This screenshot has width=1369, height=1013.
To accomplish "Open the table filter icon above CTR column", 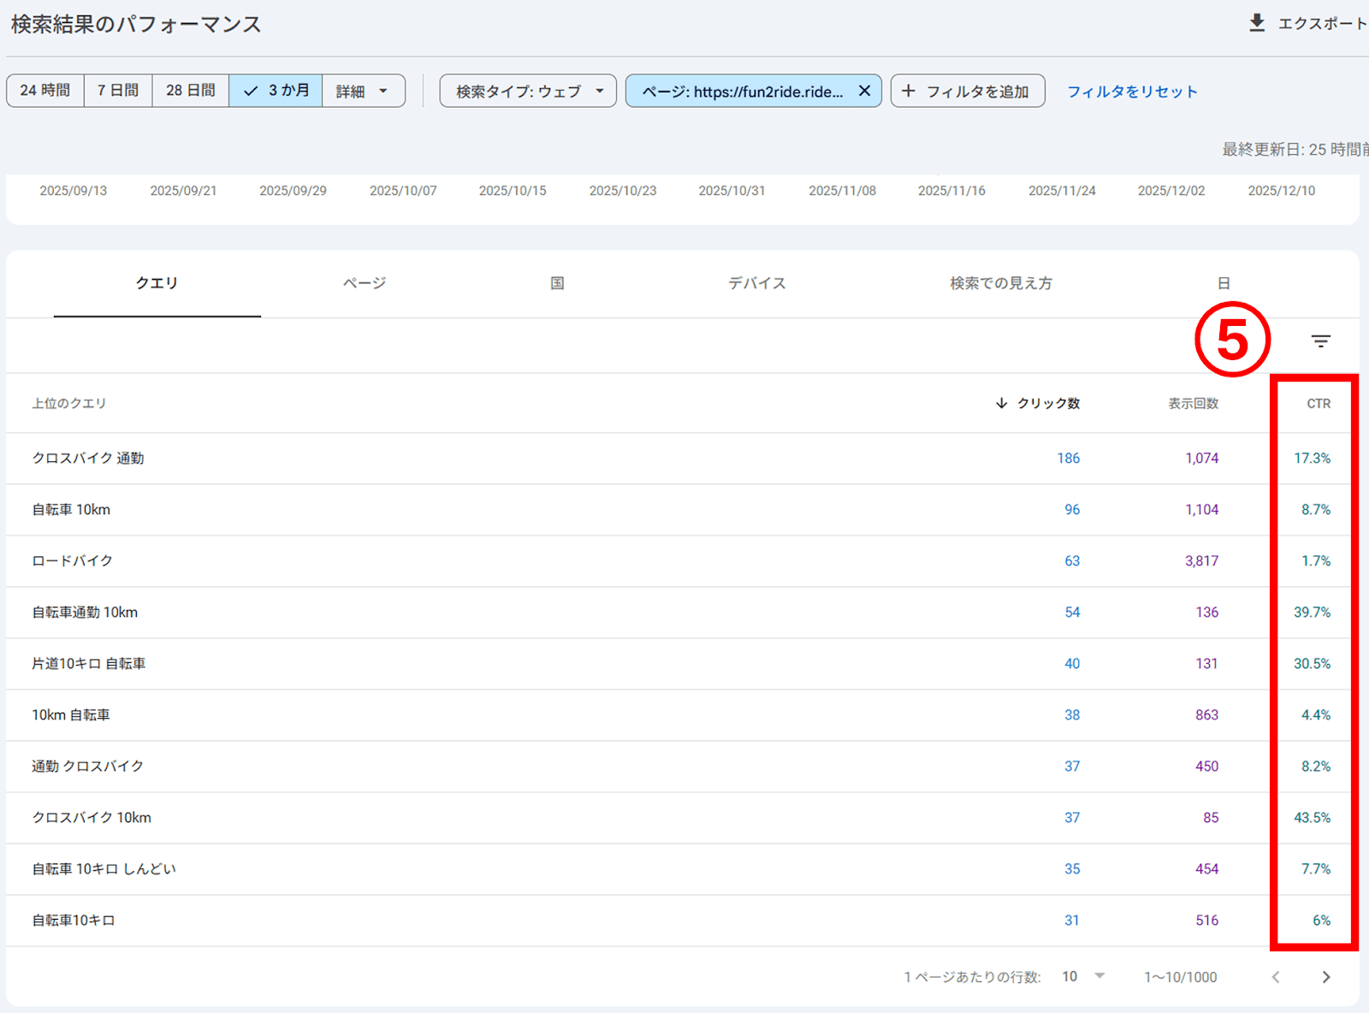I will point(1320,340).
